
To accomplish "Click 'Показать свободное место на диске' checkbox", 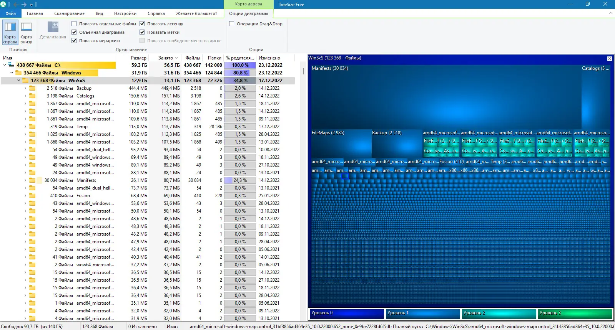I will point(142,41).
